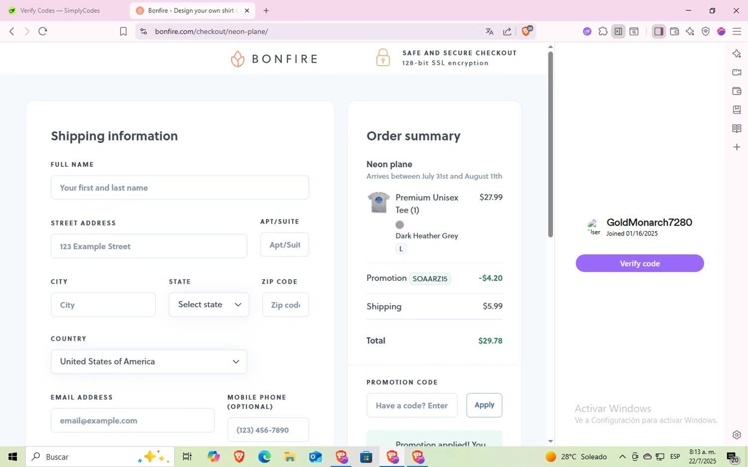The width and height of the screenshot is (748, 467).
Task: Click the Brave VPN shield icon
Action: pos(706,31)
